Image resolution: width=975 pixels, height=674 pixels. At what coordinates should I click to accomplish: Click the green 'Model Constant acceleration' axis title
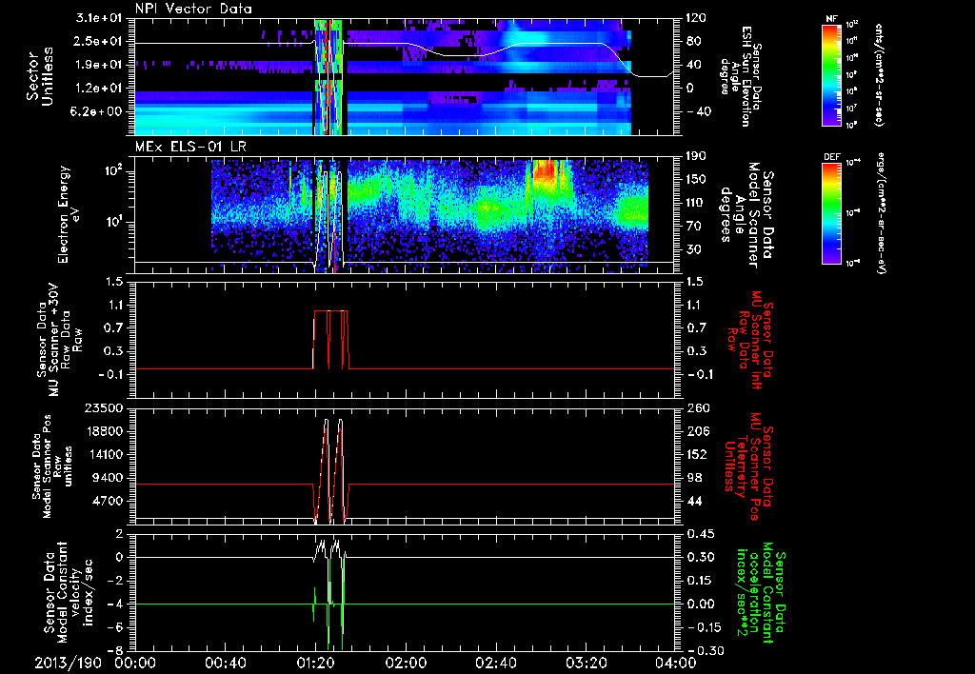pos(760,593)
